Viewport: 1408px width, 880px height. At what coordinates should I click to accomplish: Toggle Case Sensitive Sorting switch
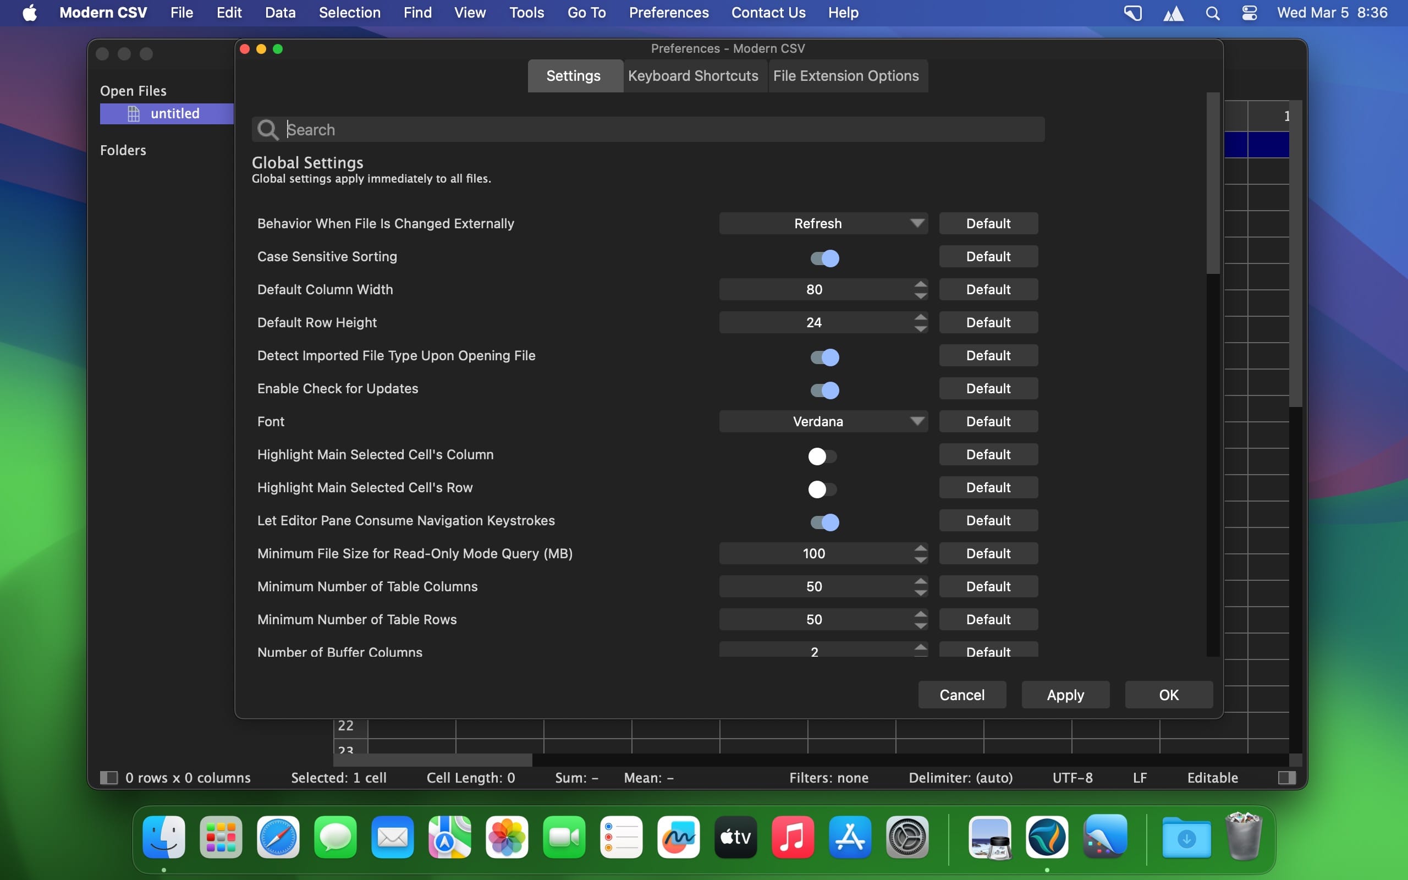coord(824,257)
